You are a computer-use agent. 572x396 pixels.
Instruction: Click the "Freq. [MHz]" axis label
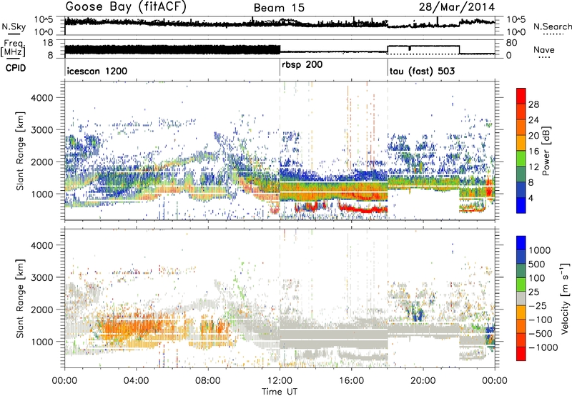click(14, 48)
